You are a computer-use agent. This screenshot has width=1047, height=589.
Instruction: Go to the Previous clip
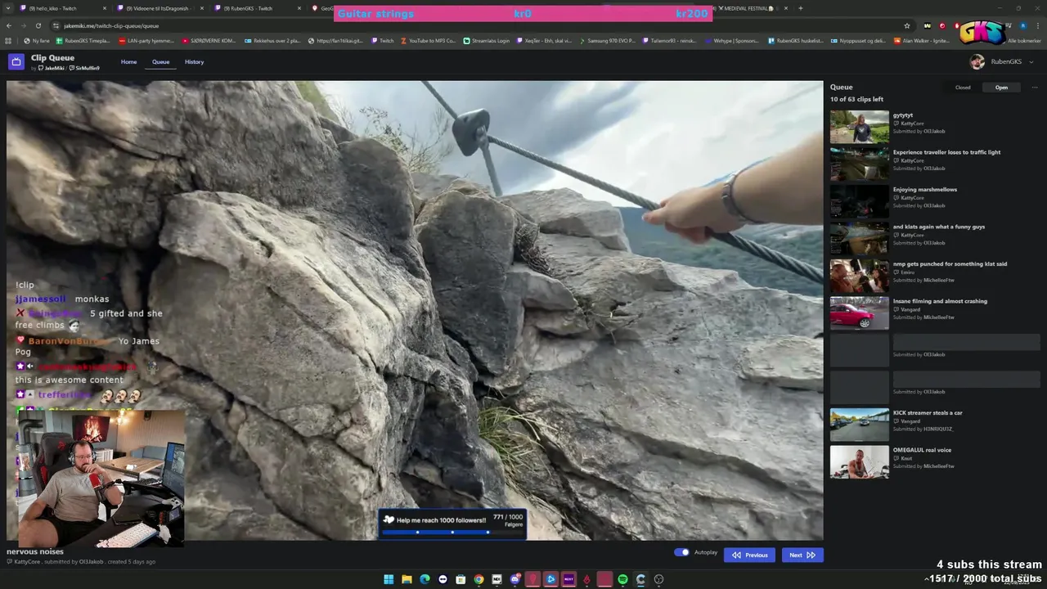click(x=749, y=555)
